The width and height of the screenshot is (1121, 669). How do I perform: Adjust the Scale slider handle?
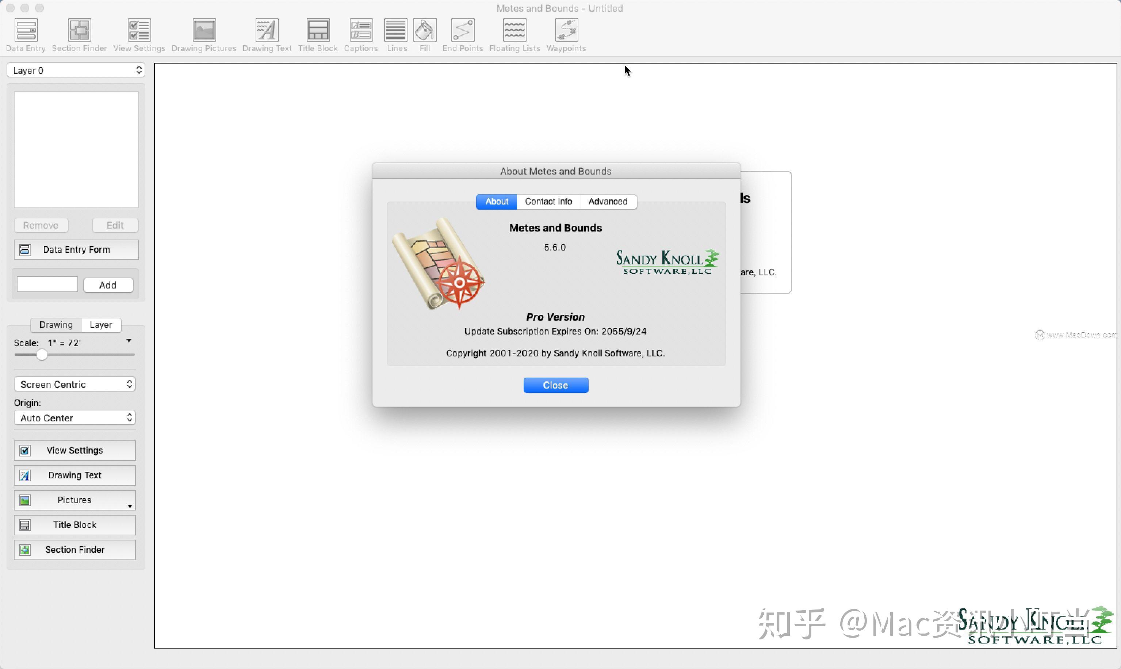coord(42,355)
